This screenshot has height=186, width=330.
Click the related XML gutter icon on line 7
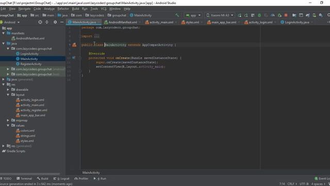(x=74, y=45)
